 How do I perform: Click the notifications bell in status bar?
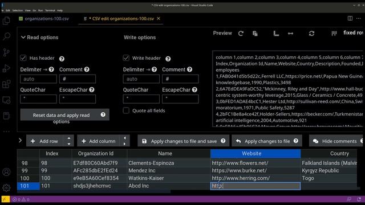click(x=359, y=199)
